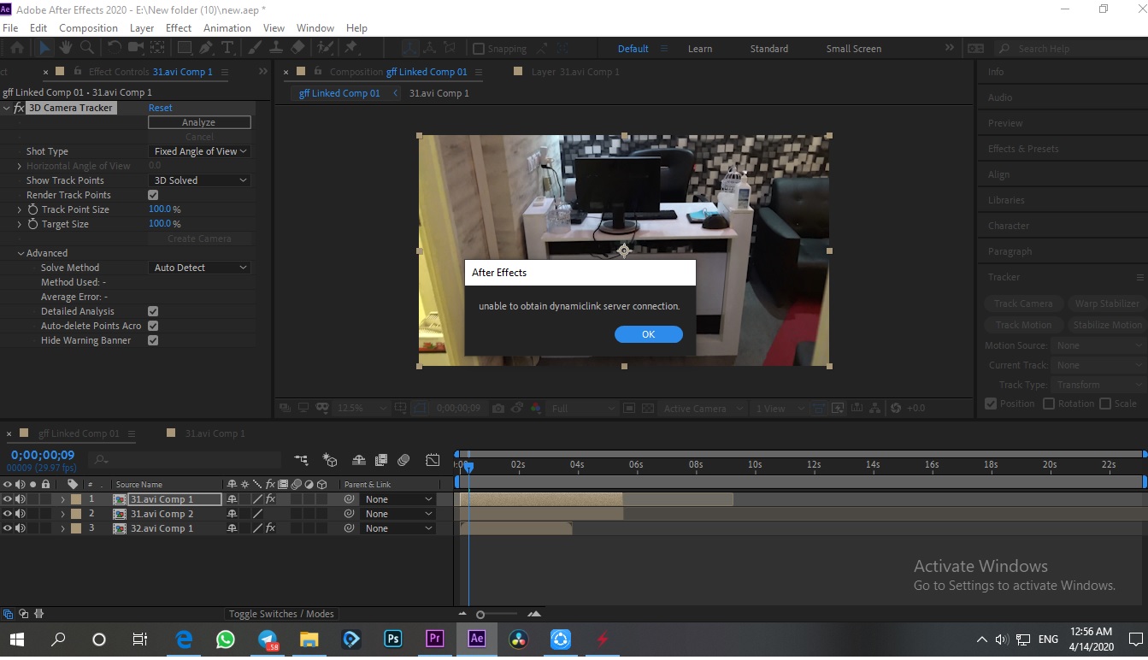Open the Composition Mini-Flowchart in timeline
The width and height of the screenshot is (1148, 660).
pos(301,460)
